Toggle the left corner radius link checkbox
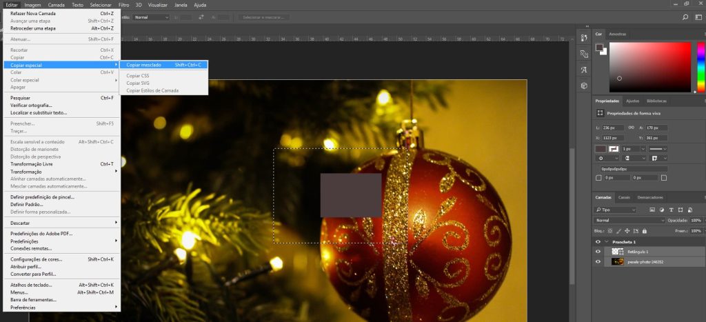 coord(599,178)
